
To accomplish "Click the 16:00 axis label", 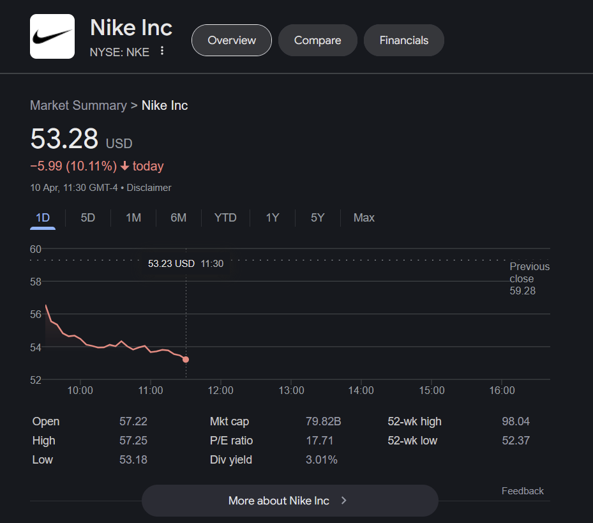I will point(502,390).
